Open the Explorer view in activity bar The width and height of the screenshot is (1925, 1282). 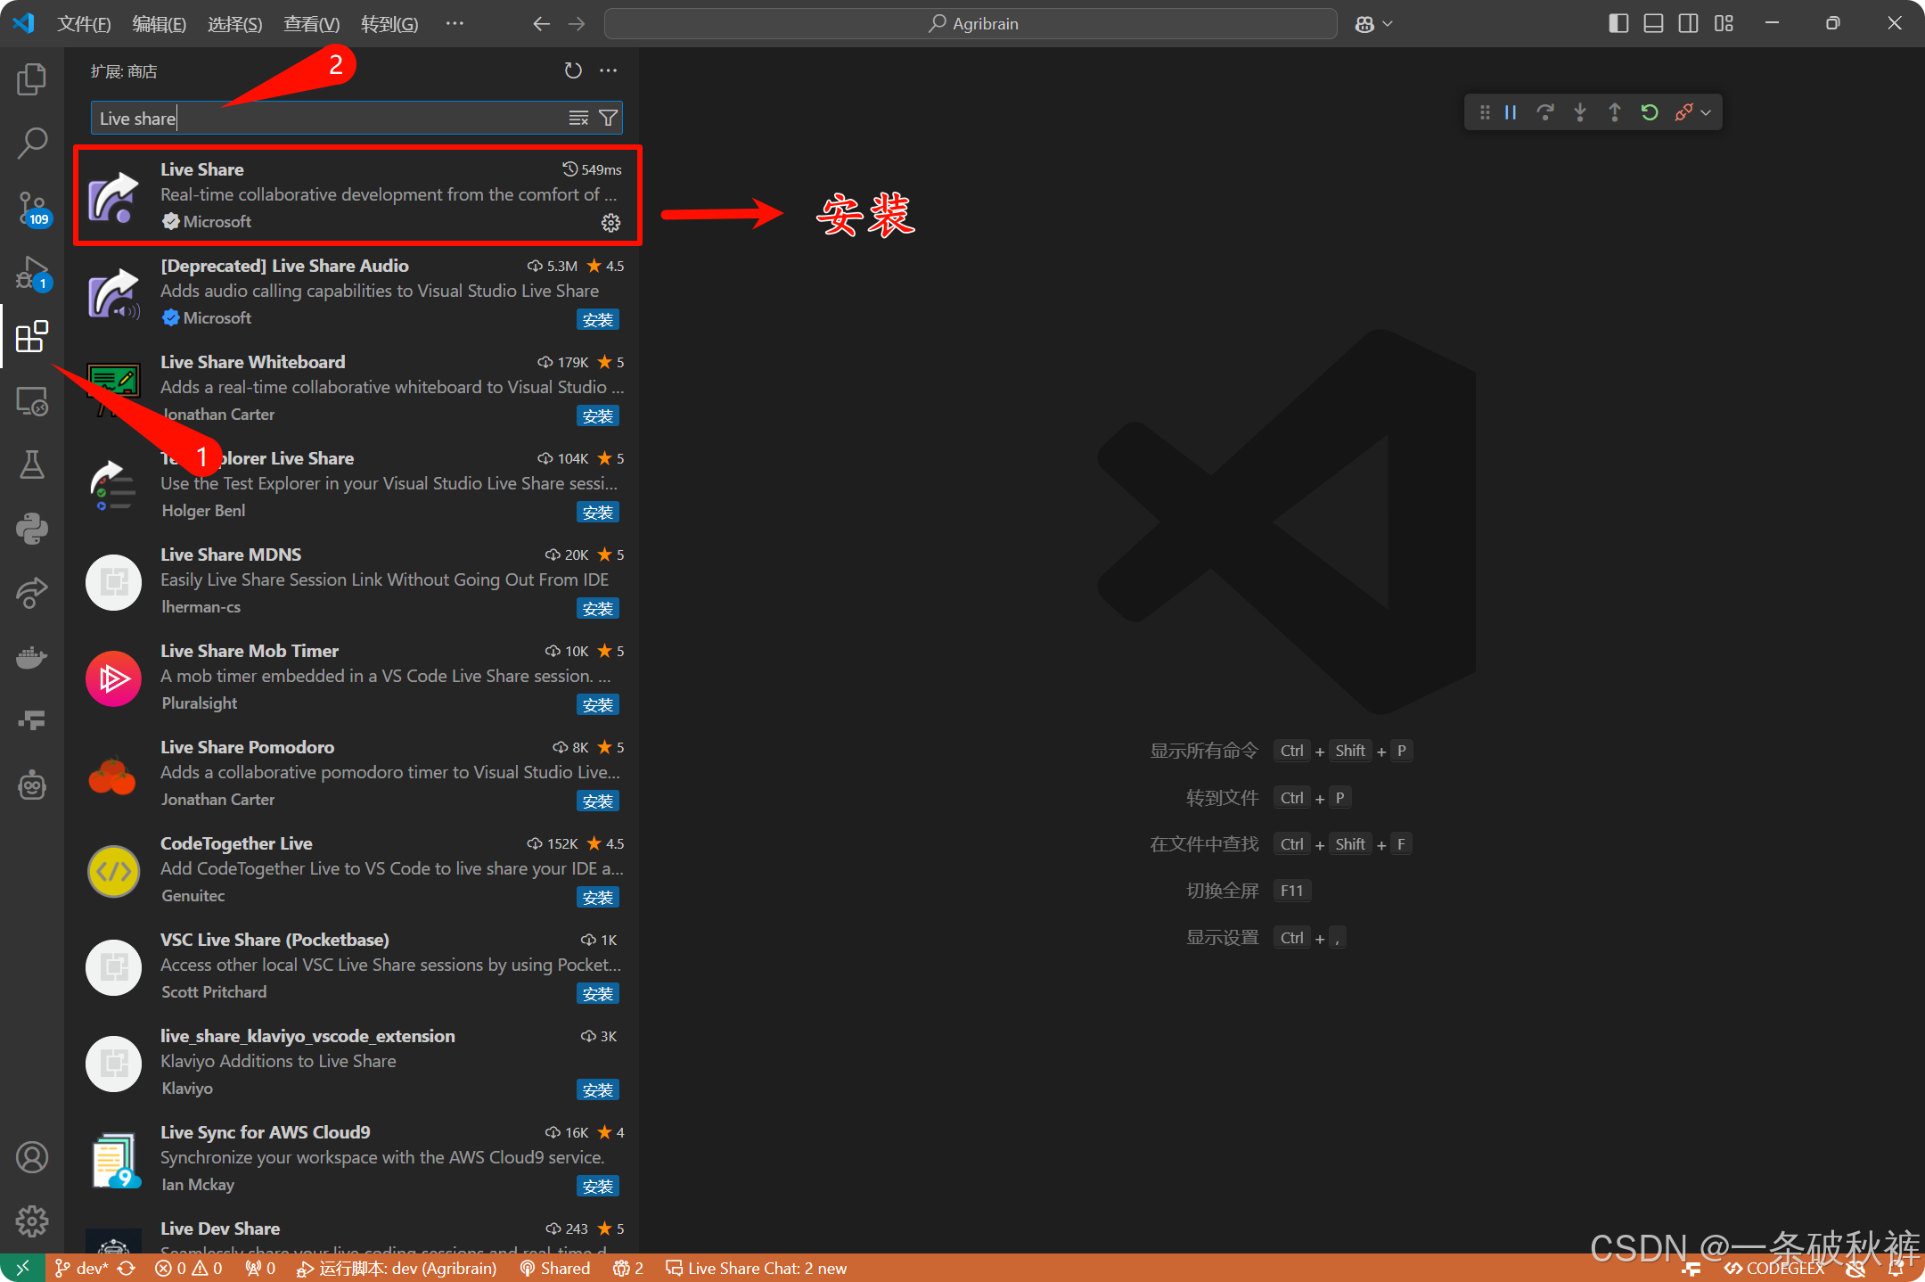pyautogui.click(x=32, y=79)
